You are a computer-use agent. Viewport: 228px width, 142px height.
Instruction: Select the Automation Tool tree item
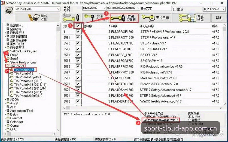pyautogui.click(x=22, y=111)
